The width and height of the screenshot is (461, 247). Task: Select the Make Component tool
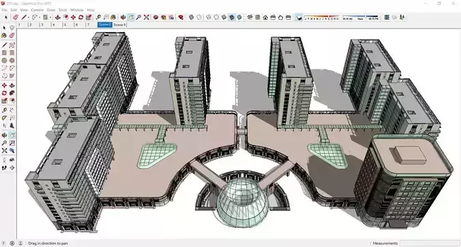pos(12,28)
